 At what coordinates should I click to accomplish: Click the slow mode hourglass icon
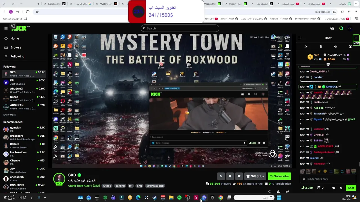[350, 47]
